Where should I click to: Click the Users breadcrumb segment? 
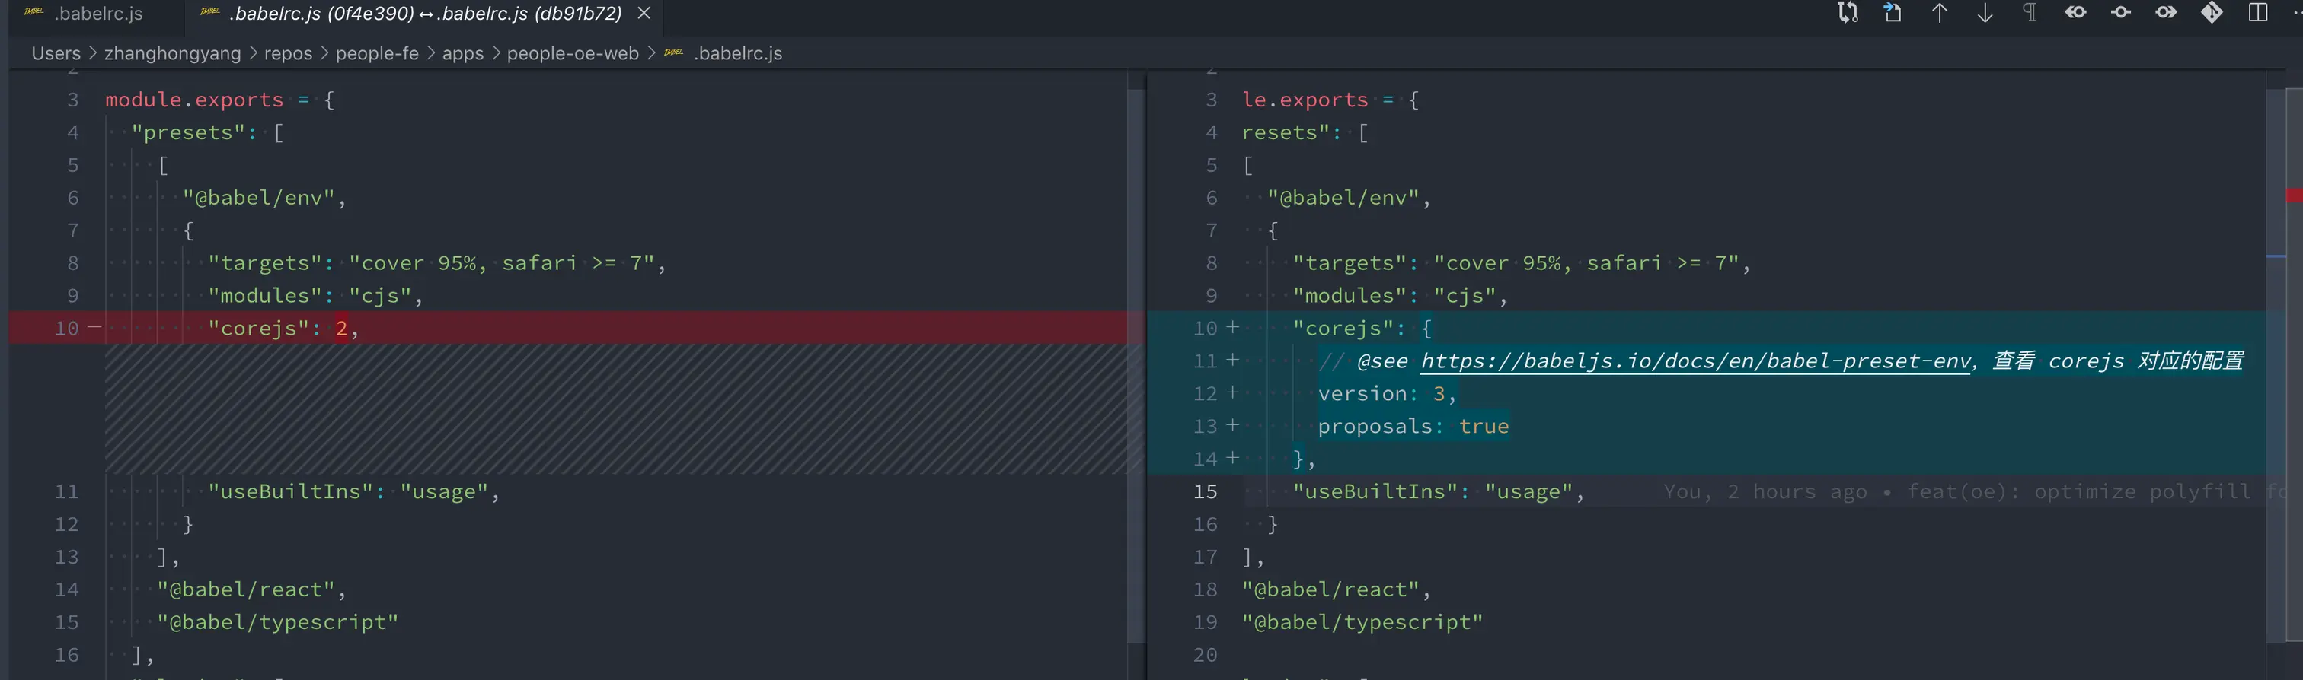coord(56,53)
